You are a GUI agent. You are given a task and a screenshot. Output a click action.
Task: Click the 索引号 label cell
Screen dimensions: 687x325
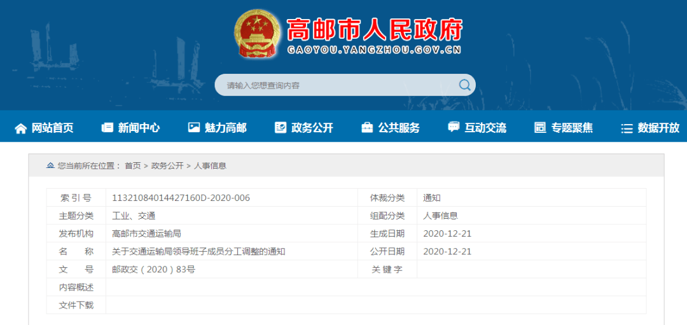click(x=76, y=198)
